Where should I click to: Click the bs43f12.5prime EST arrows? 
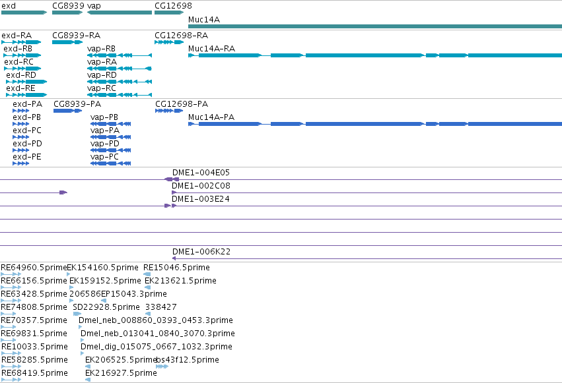pos(162,367)
